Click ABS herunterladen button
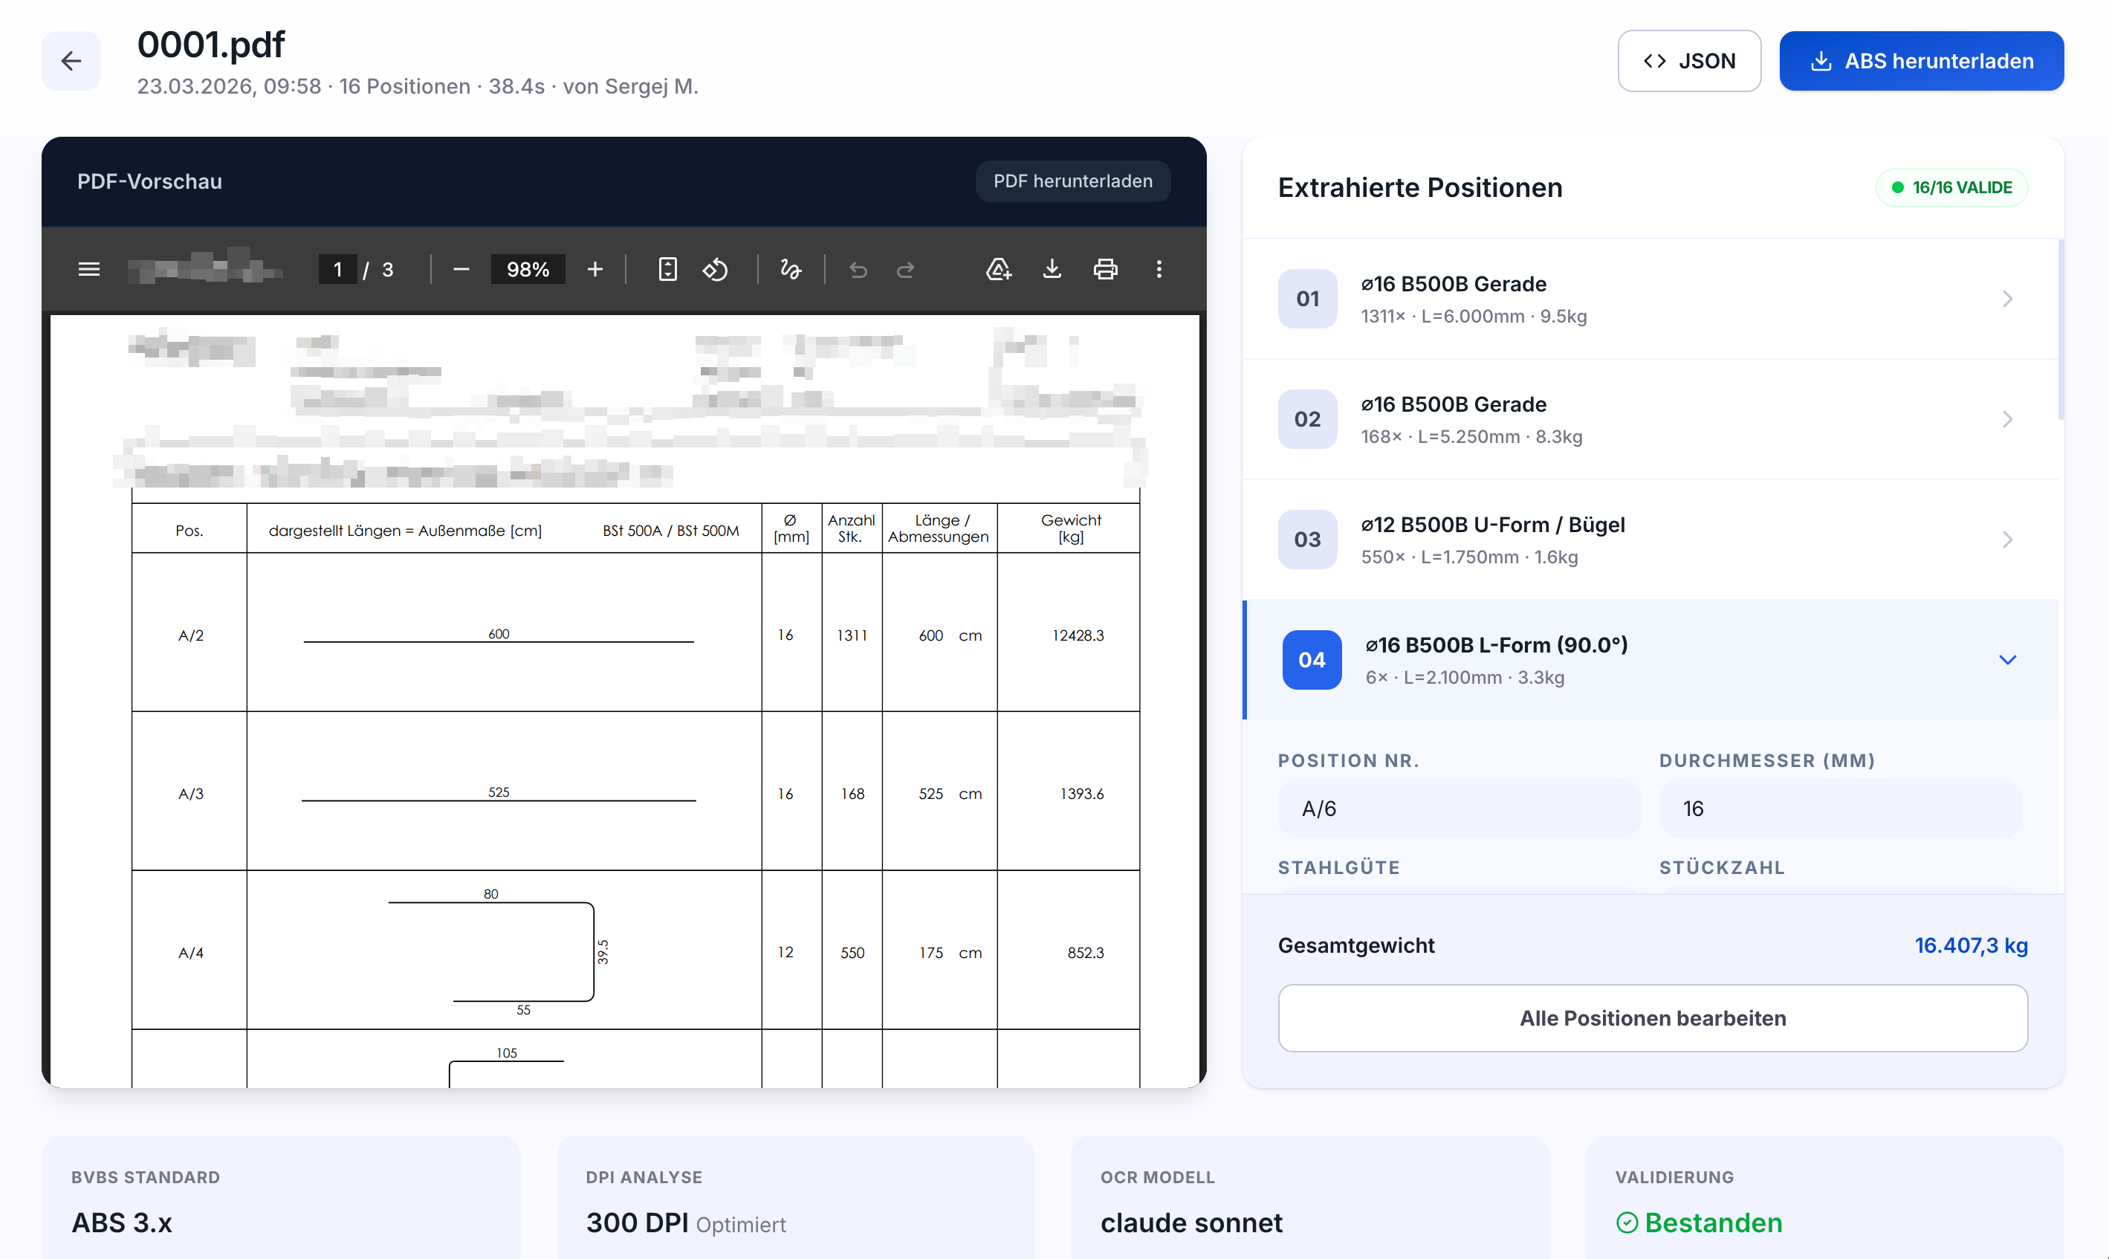 (x=1921, y=61)
